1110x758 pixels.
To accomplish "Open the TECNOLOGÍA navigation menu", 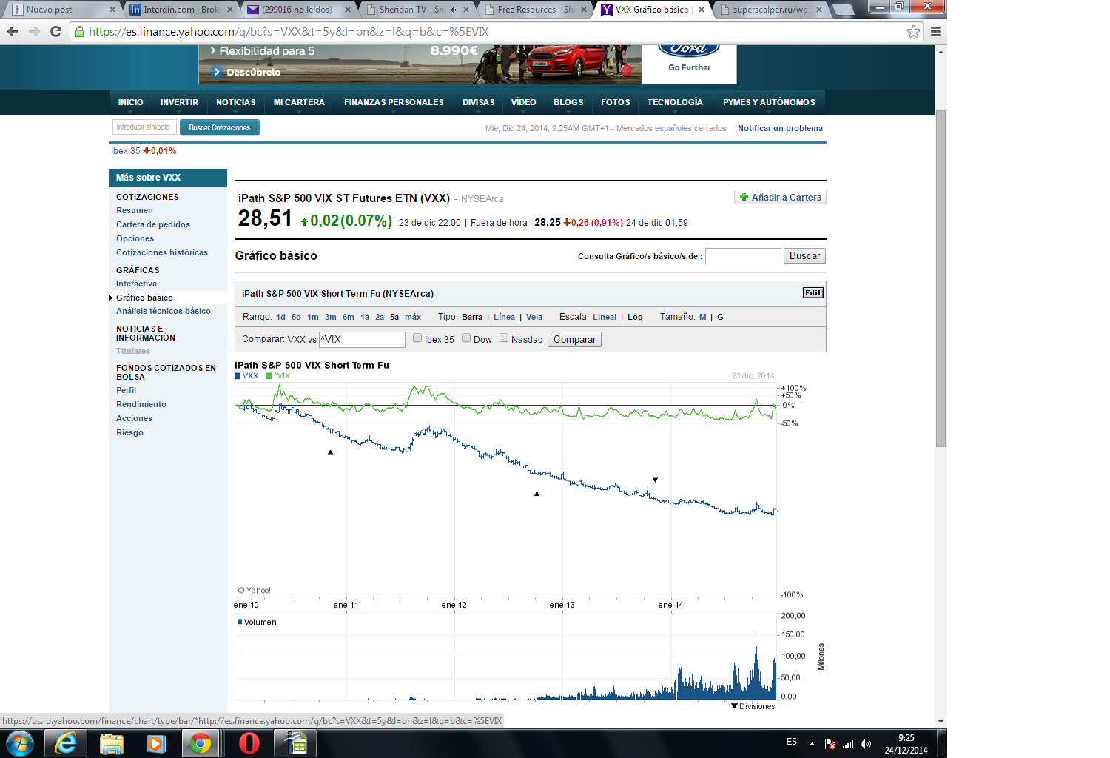I will [675, 102].
